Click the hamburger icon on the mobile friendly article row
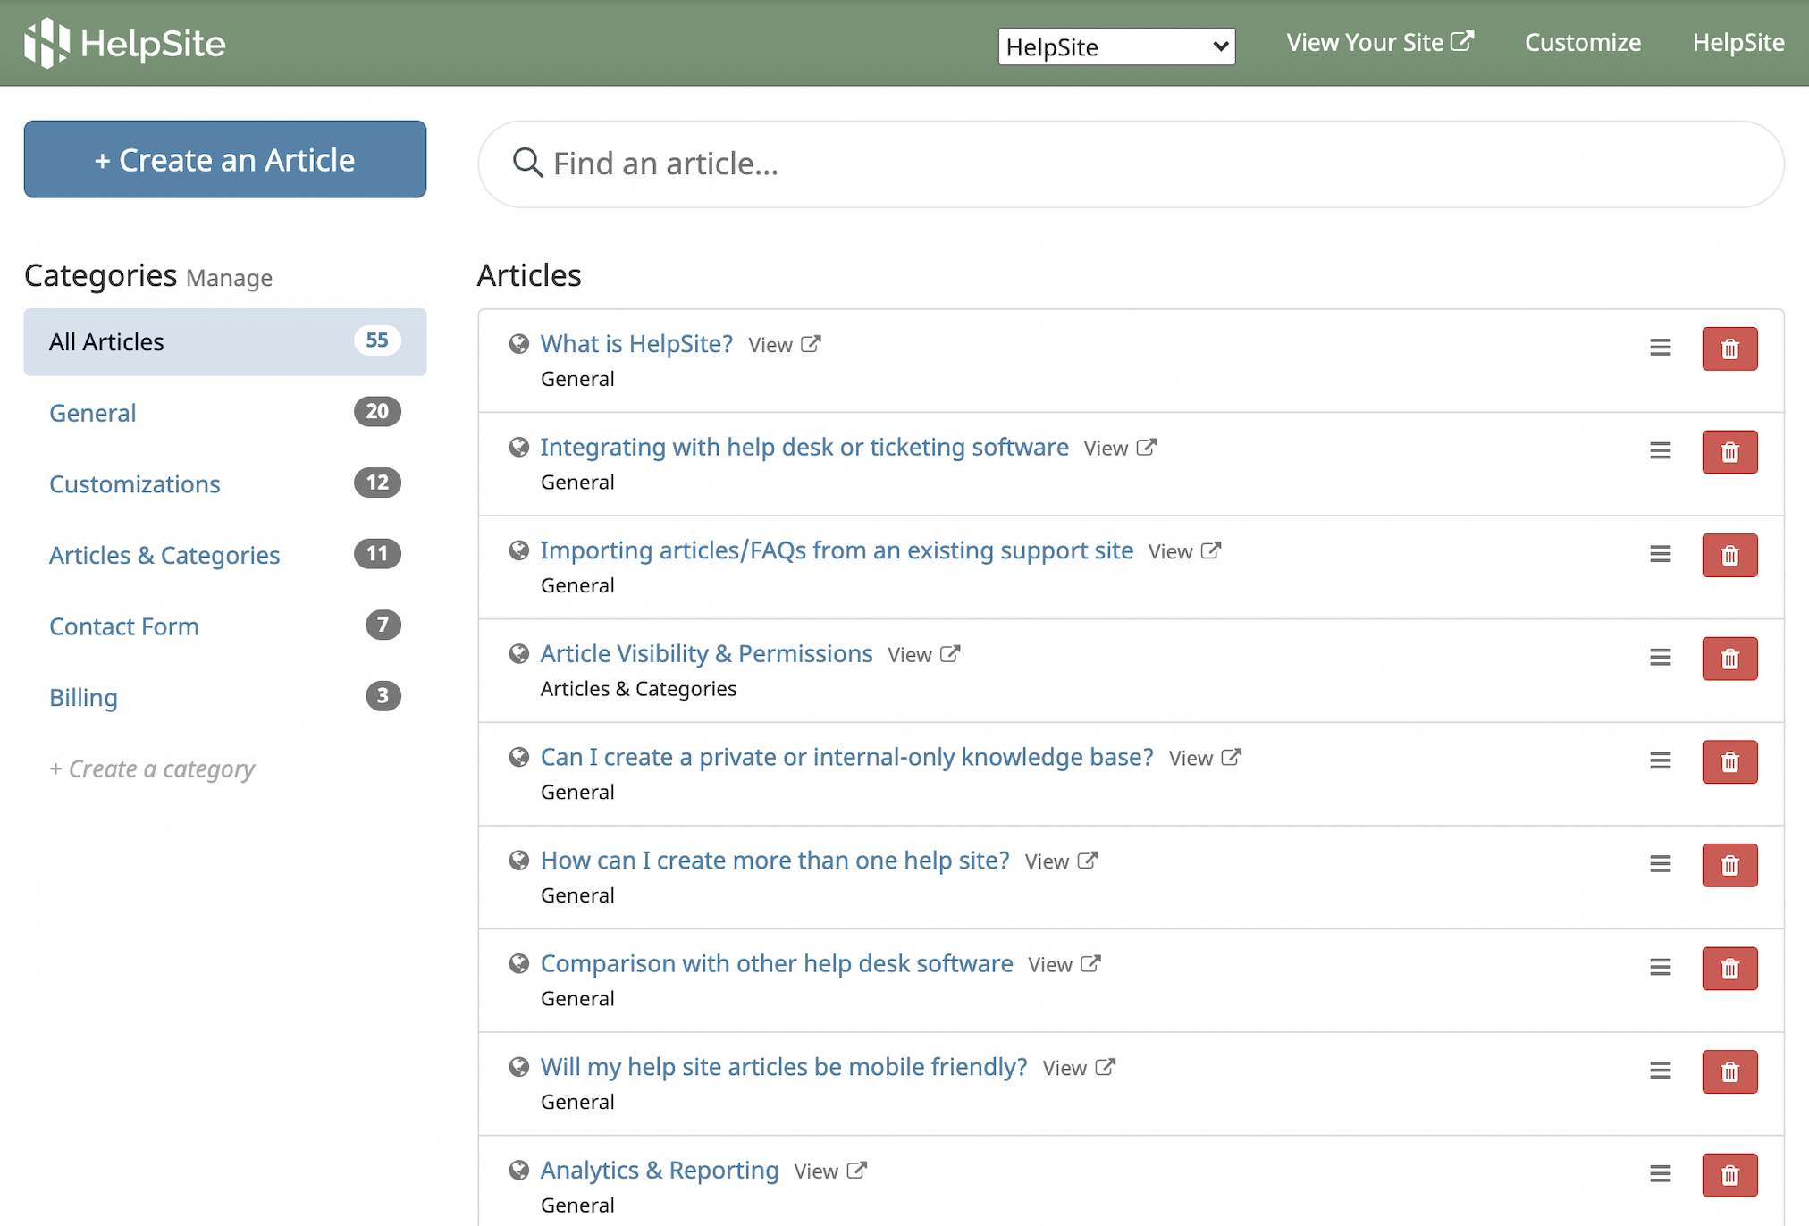 click(x=1660, y=1071)
